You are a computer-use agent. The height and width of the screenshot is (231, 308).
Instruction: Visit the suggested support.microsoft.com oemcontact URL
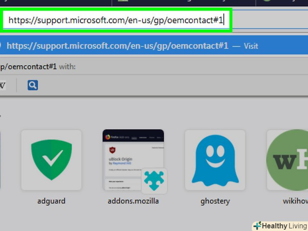pos(154,46)
